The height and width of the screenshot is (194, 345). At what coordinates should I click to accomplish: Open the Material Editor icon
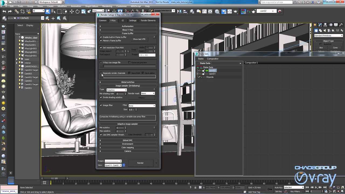(217, 11)
